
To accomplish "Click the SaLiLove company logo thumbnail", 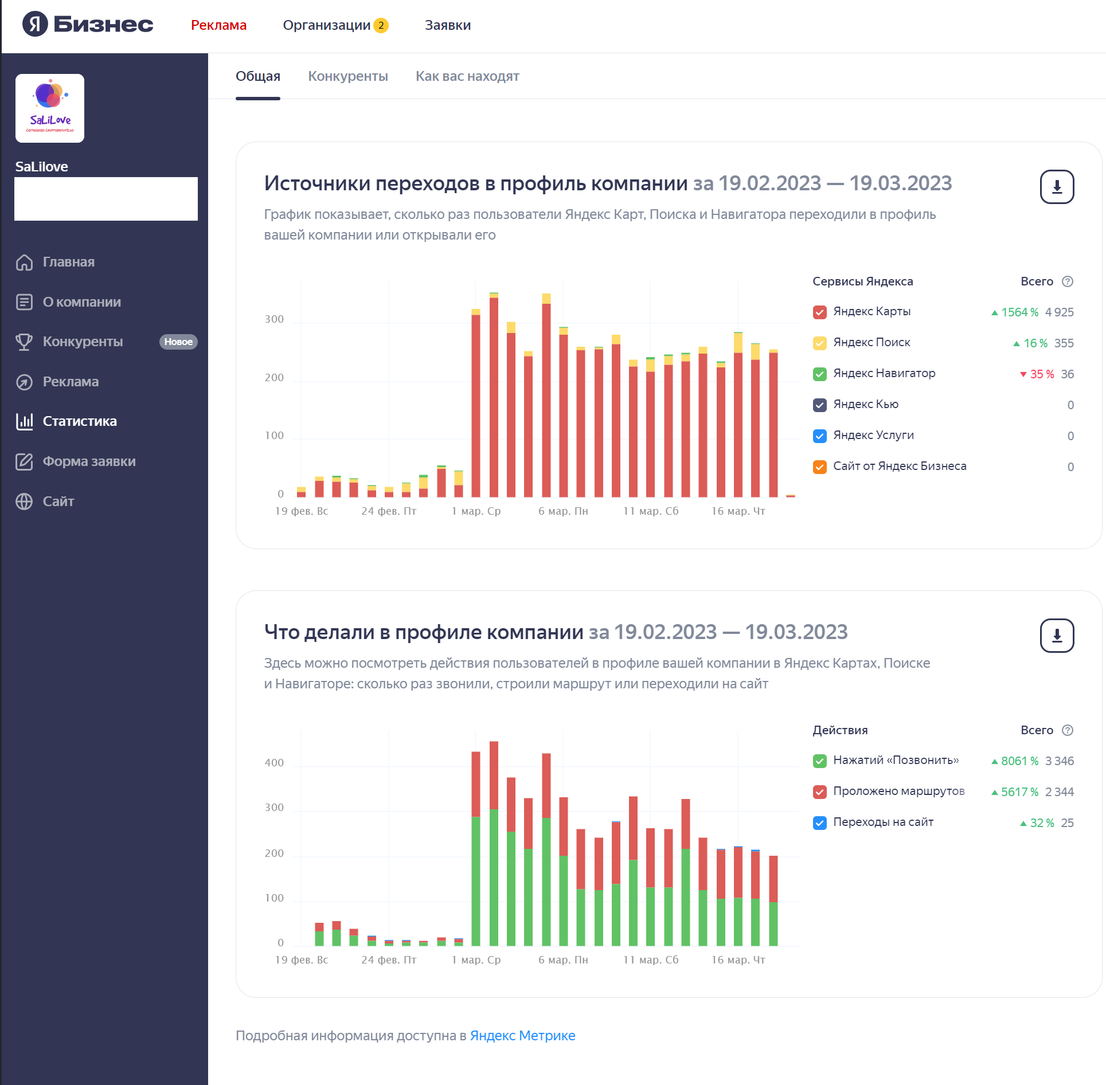I will point(50,108).
